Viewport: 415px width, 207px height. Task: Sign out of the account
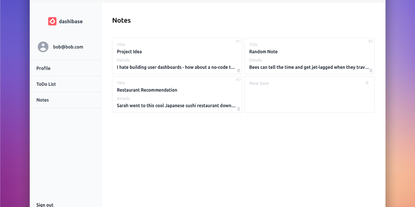[x=45, y=205]
